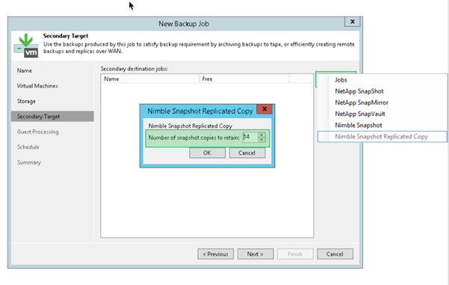
Task: Click OK in Nimble Snapshot Replicated Copy dialog
Action: point(207,153)
